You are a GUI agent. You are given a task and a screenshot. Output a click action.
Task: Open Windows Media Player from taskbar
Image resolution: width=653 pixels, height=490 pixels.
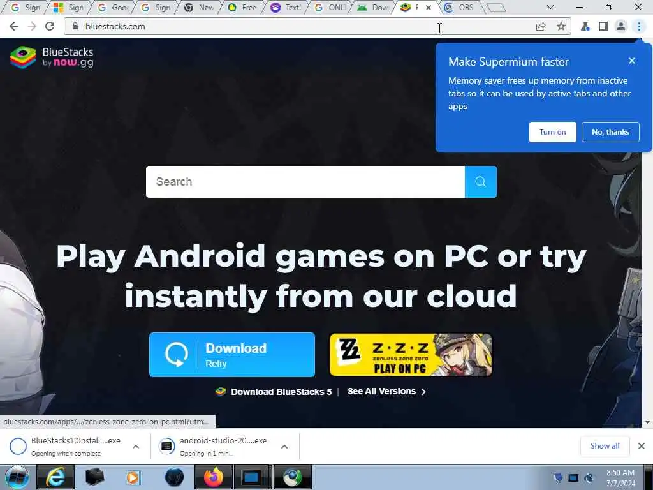pos(133,477)
